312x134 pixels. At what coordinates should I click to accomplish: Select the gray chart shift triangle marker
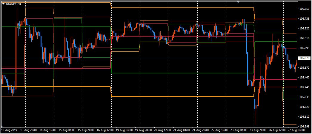point(238,2)
